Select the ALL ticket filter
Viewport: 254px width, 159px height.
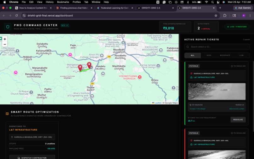pyautogui.click(x=193, y=56)
